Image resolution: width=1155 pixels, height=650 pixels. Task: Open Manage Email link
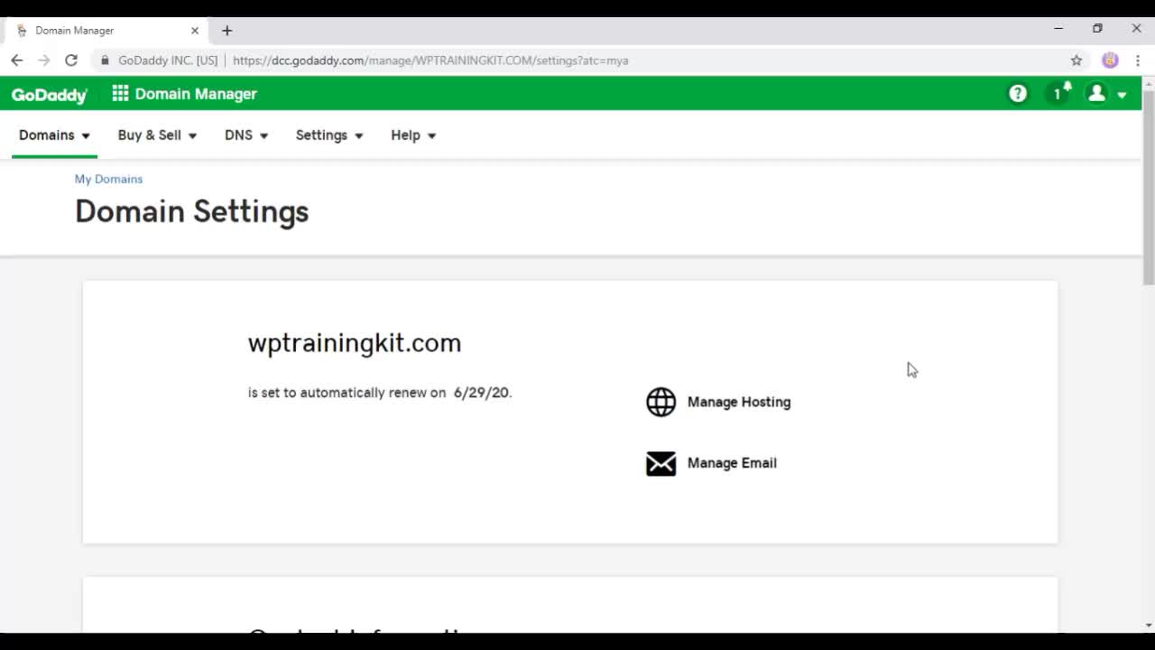click(732, 463)
